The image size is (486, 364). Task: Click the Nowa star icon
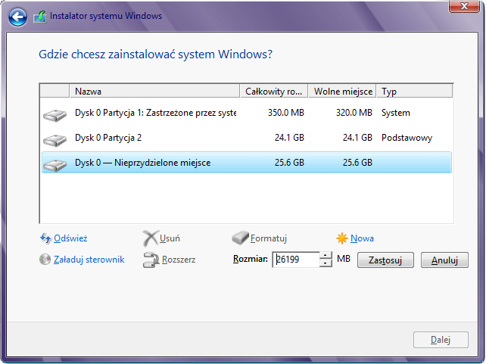(x=342, y=238)
